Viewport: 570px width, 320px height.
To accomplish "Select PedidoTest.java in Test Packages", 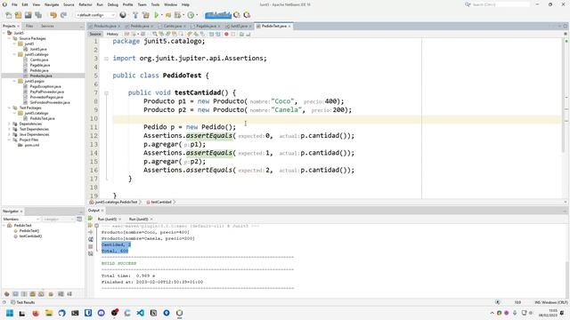I will tap(42, 118).
